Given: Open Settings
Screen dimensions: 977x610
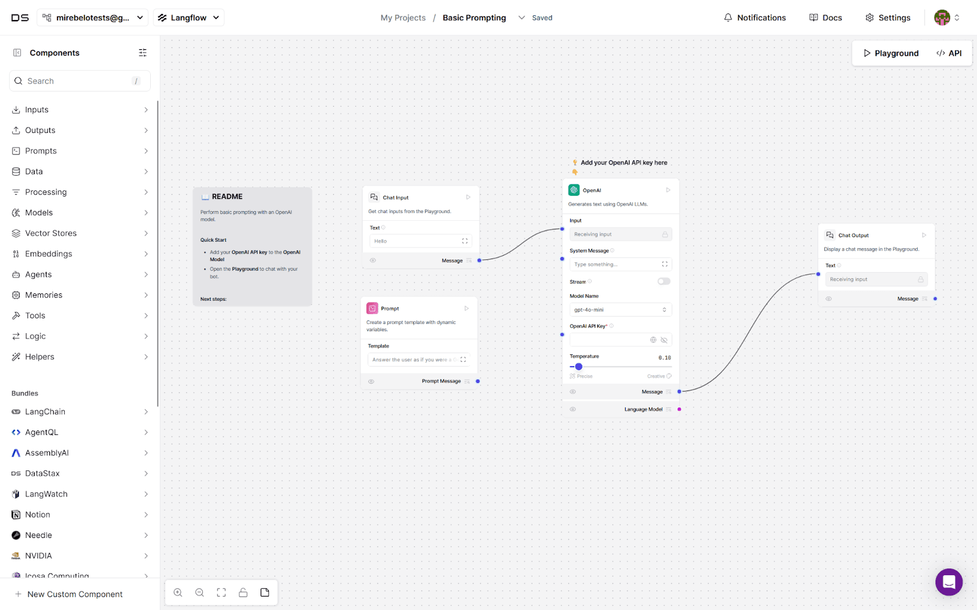Looking at the screenshot, I should click(x=888, y=18).
